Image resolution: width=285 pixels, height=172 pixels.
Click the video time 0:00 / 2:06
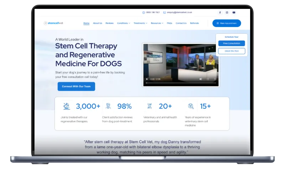click(155, 79)
